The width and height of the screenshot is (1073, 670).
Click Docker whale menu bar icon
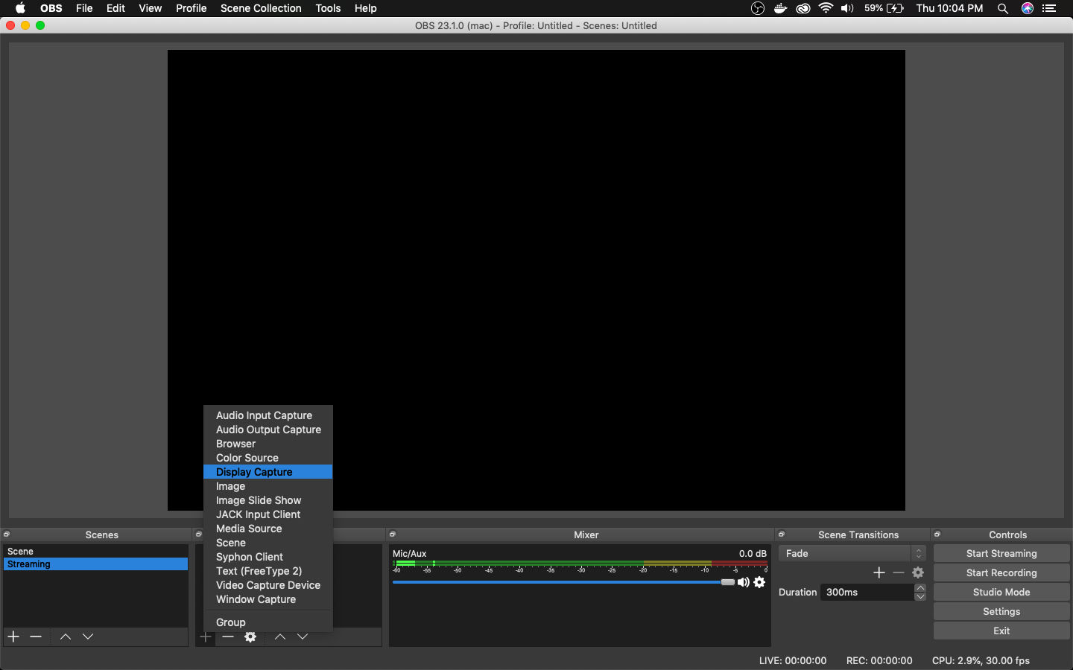(780, 8)
